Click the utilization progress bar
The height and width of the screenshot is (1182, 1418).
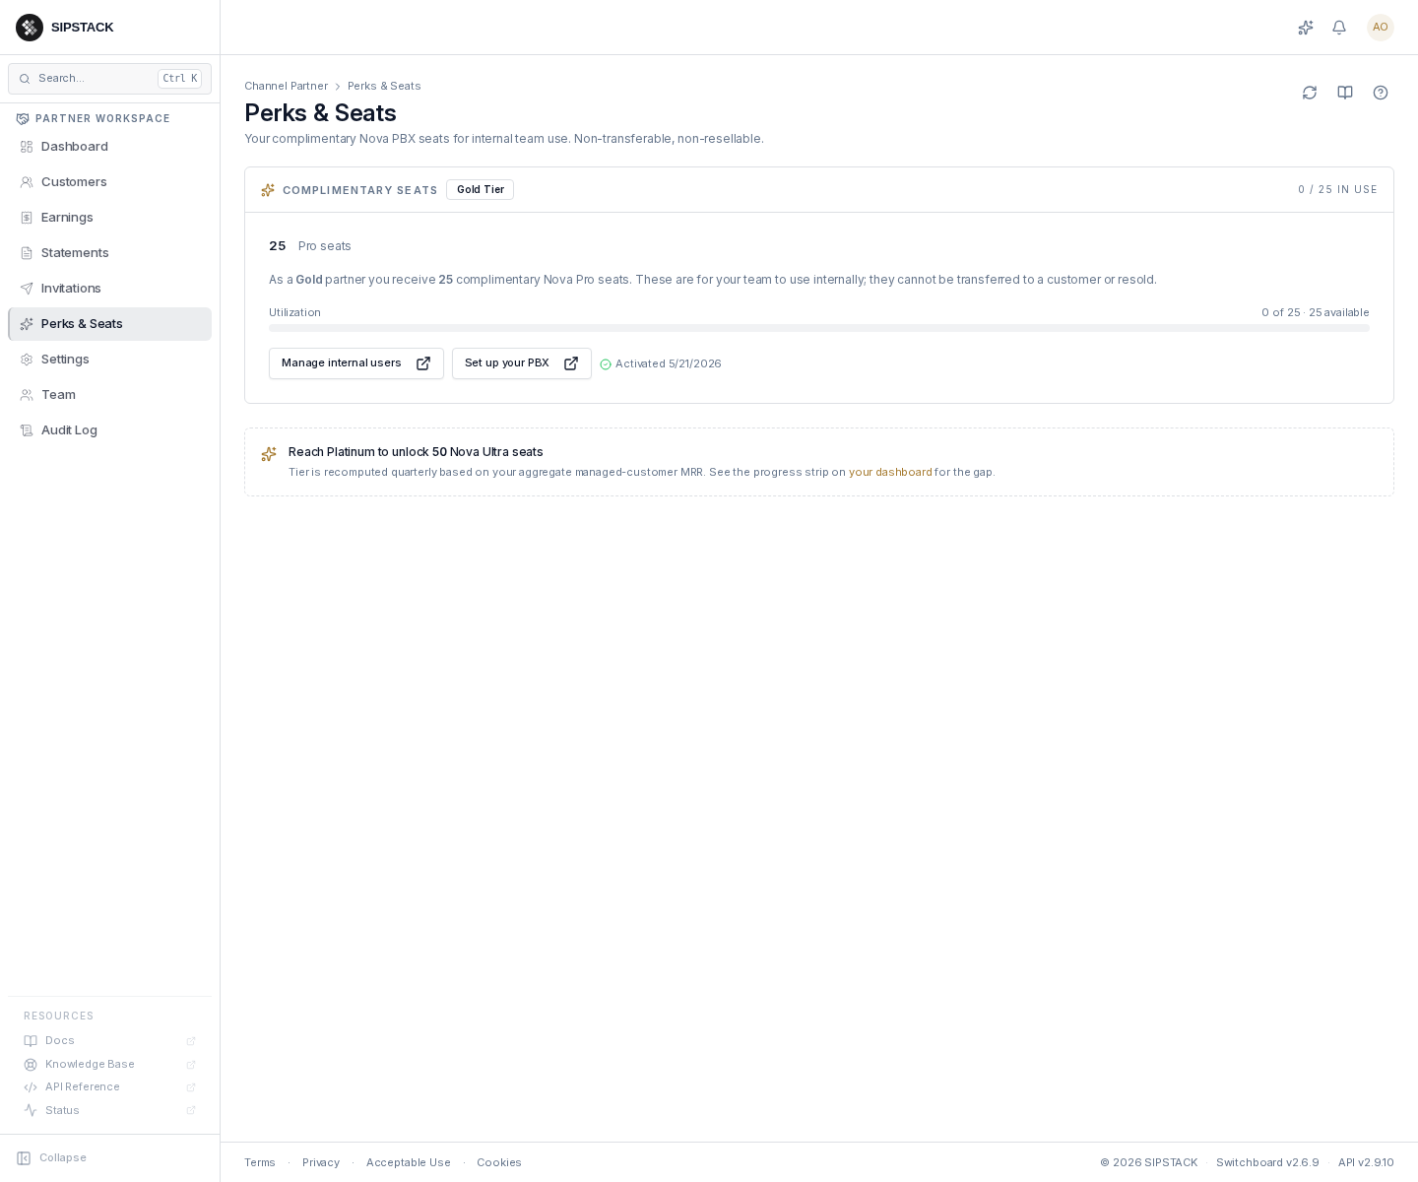(819, 328)
